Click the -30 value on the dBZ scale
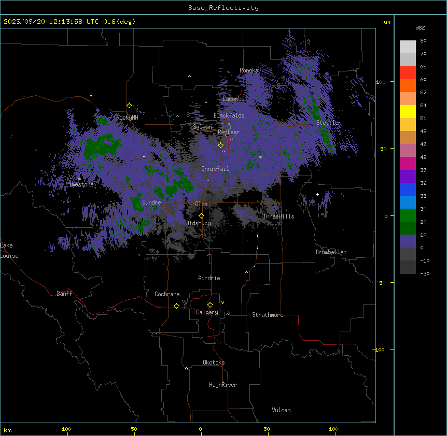The height and width of the screenshot is (436, 447). tap(425, 273)
